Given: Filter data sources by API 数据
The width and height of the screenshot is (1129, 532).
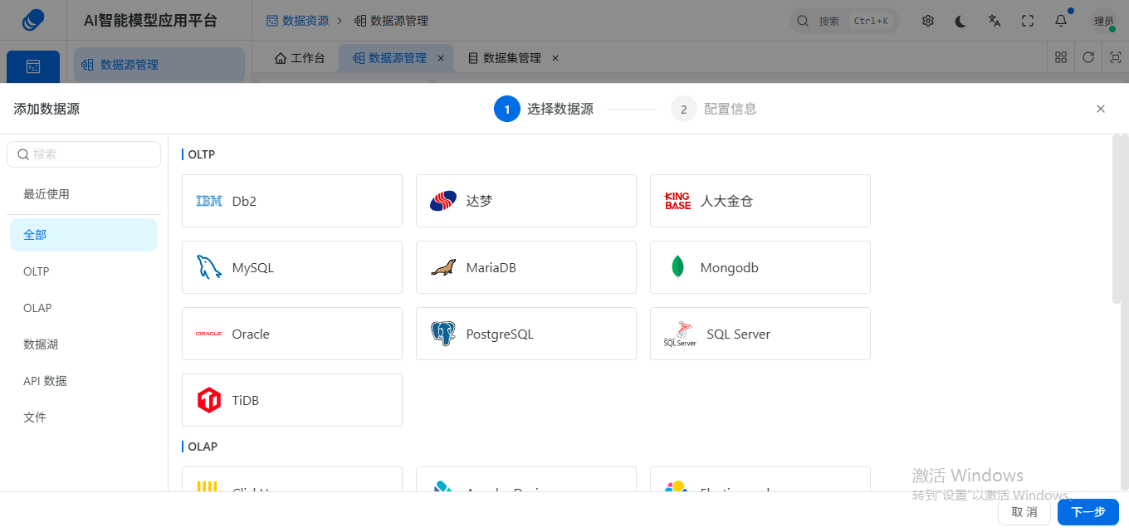Looking at the screenshot, I should point(84,381).
